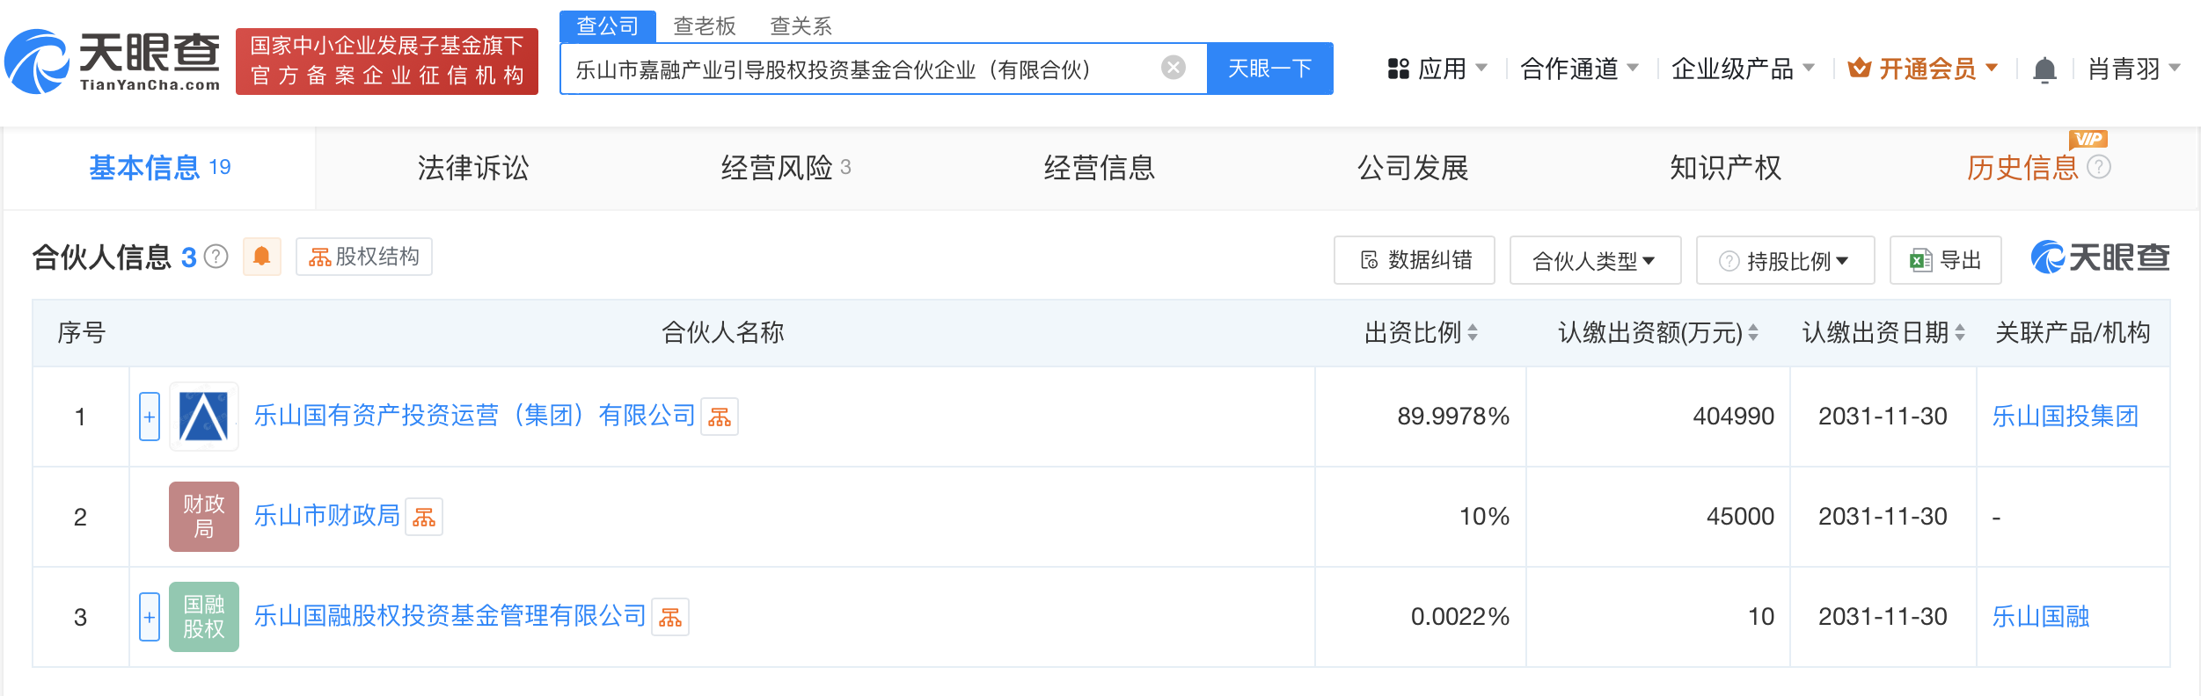Image resolution: width=2201 pixels, height=696 pixels.
Task: Click 2031-11-30 date in 乐山市财政局 row
Action: (1883, 517)
